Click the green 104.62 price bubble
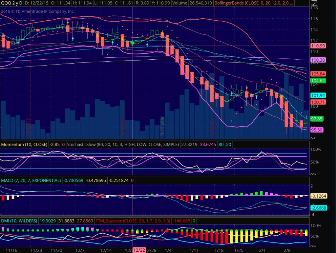Viewport: 336px width, 253px height. pyautogui.click(x=317, y=81)
